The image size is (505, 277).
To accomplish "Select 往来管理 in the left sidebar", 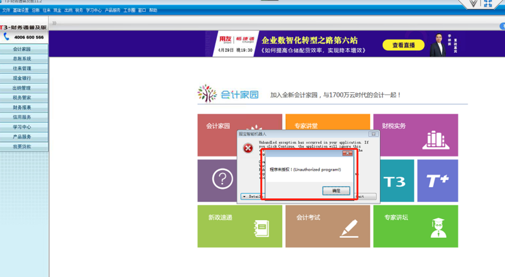I will pos(24,68).
